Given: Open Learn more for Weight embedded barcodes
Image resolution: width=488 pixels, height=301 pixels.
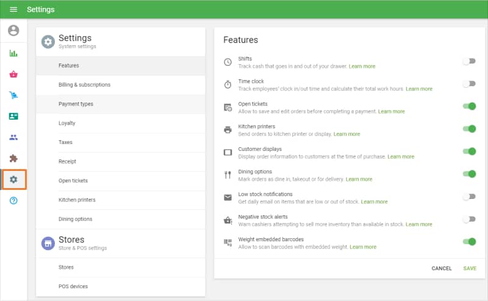Looking at the screenshot, I should (x=363, y=247).
